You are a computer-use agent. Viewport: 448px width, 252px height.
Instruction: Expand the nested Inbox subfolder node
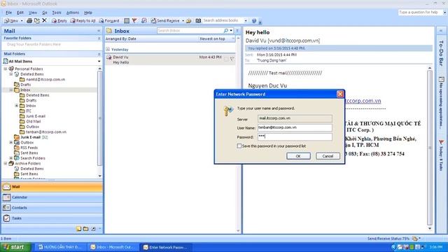[17, 106]
